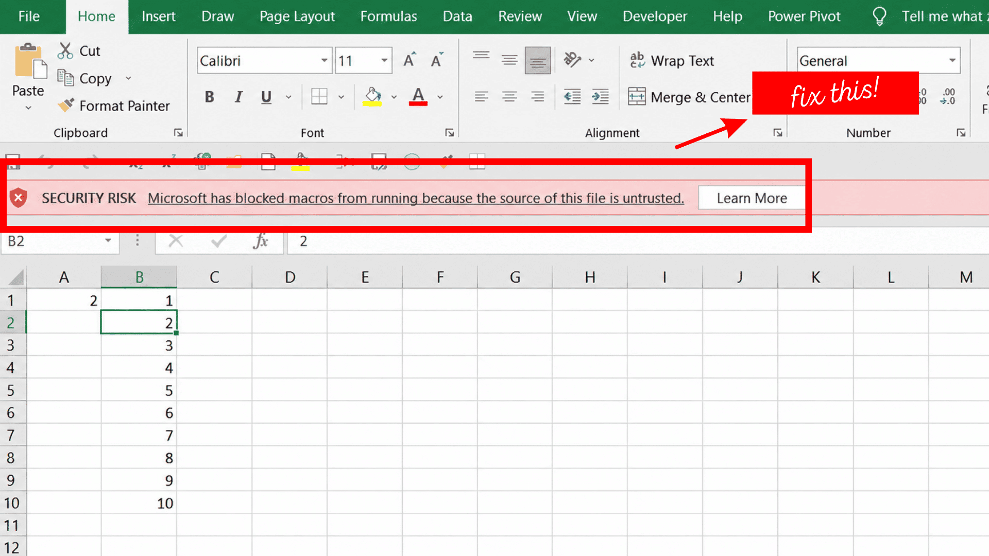989x556 pixels.
Task: Switch to the View tab
Action: (582, 16)
